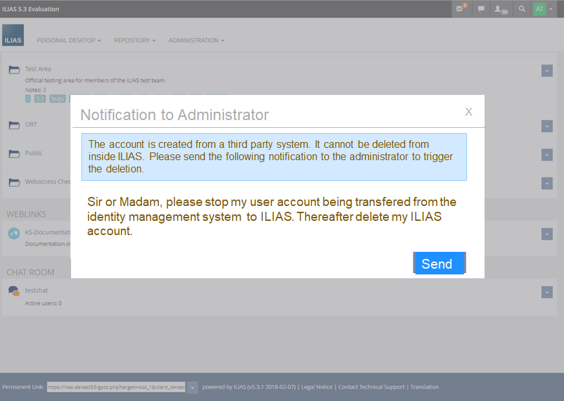Image resolution: width=564 pixels, height=401 pixels.
Task: Click the bugs tag on Test Area
Action: [57, 99]
